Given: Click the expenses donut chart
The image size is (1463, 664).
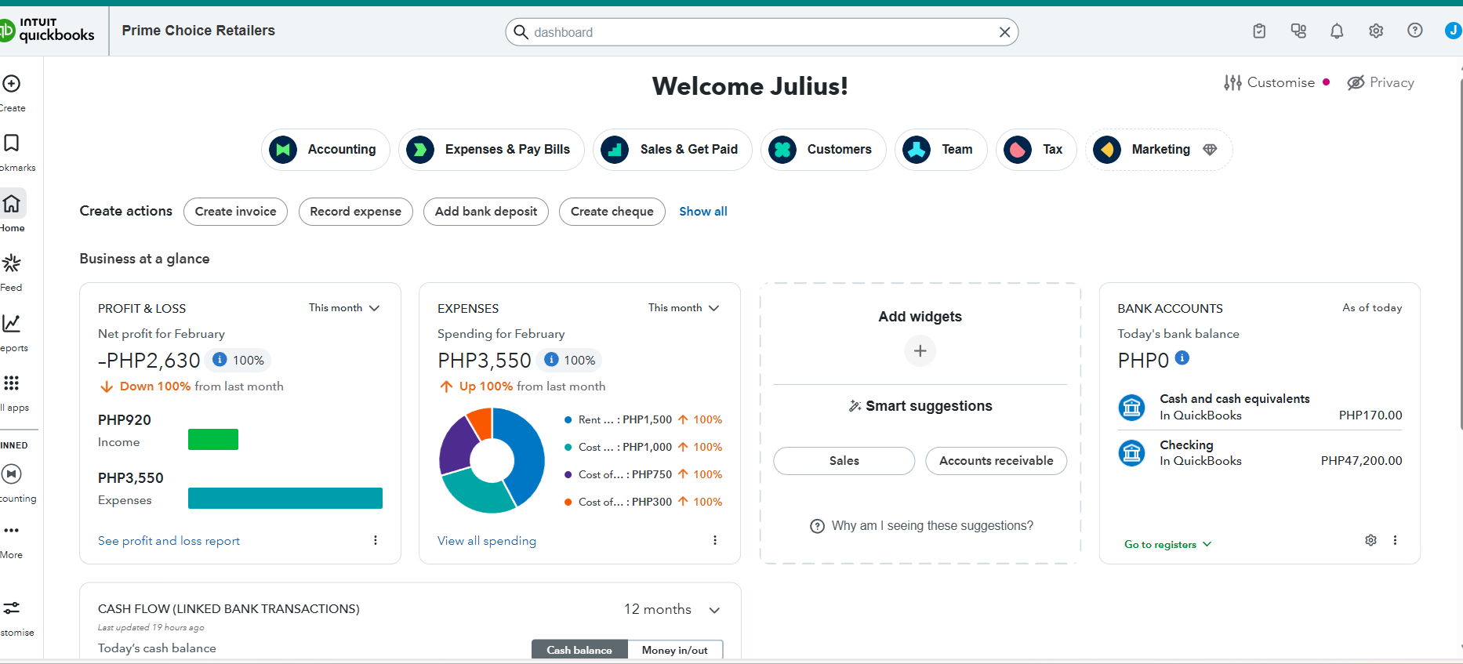Looking at the screenshot, I should coord(492,461).
